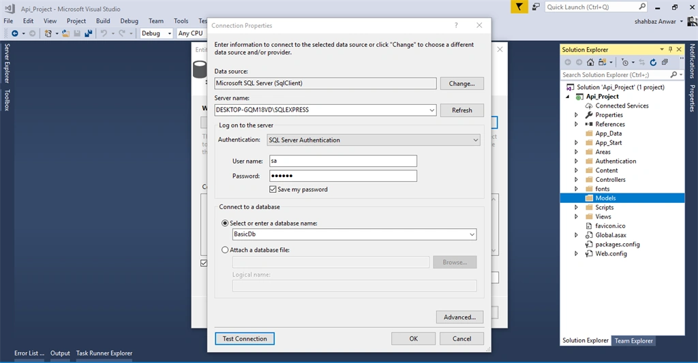Open the Project menu
698x363 pixels.
click(x=76, y=21)
